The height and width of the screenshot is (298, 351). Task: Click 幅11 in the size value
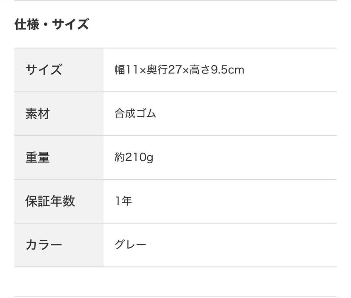126,70
